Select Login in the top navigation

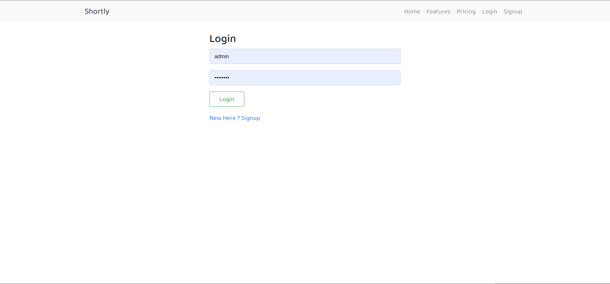(490, 11)
